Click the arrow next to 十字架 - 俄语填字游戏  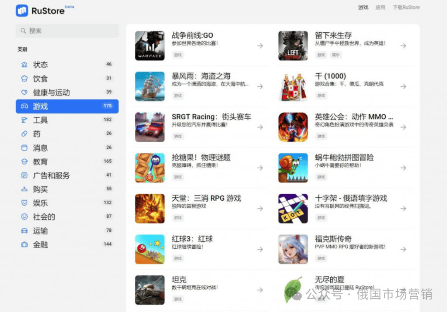coord(403,209)
